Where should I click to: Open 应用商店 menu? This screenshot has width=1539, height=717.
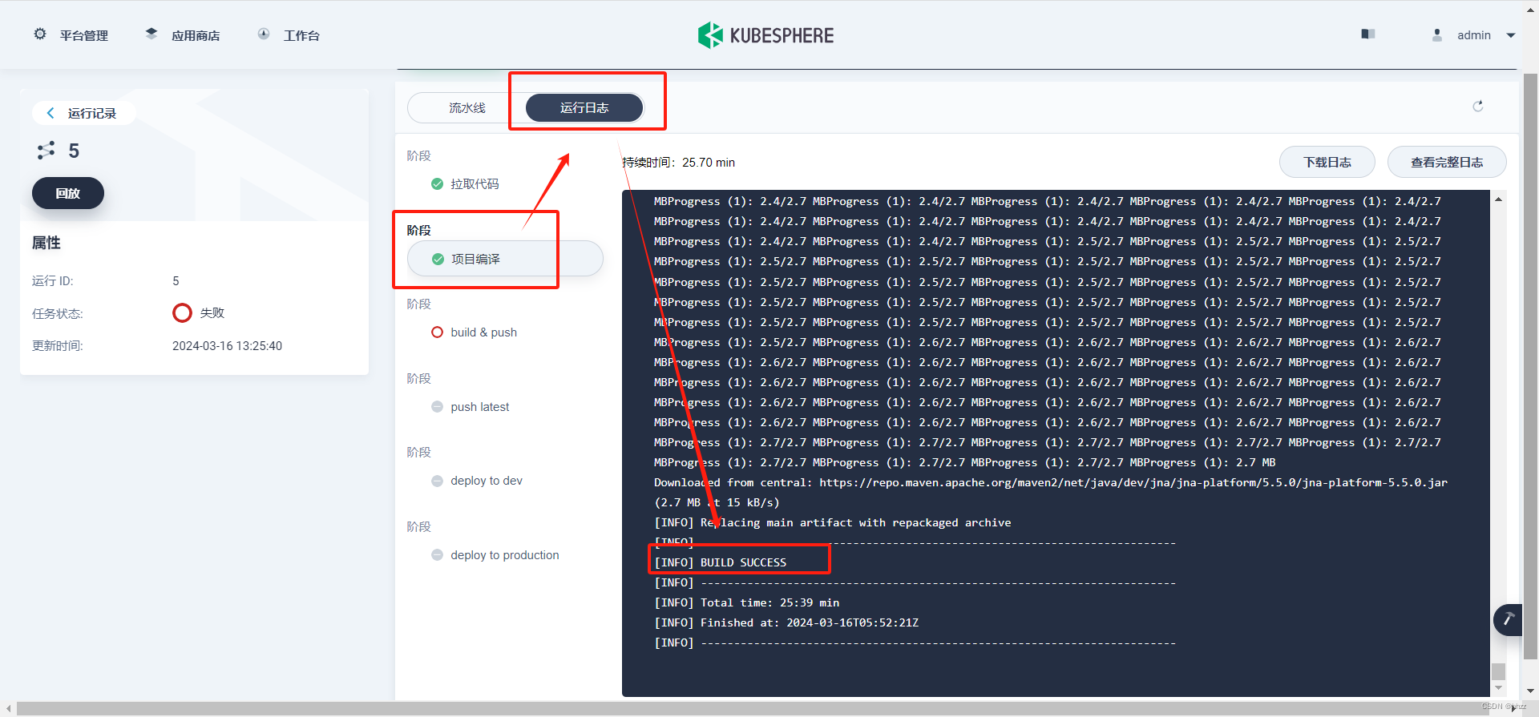point(196,35)
